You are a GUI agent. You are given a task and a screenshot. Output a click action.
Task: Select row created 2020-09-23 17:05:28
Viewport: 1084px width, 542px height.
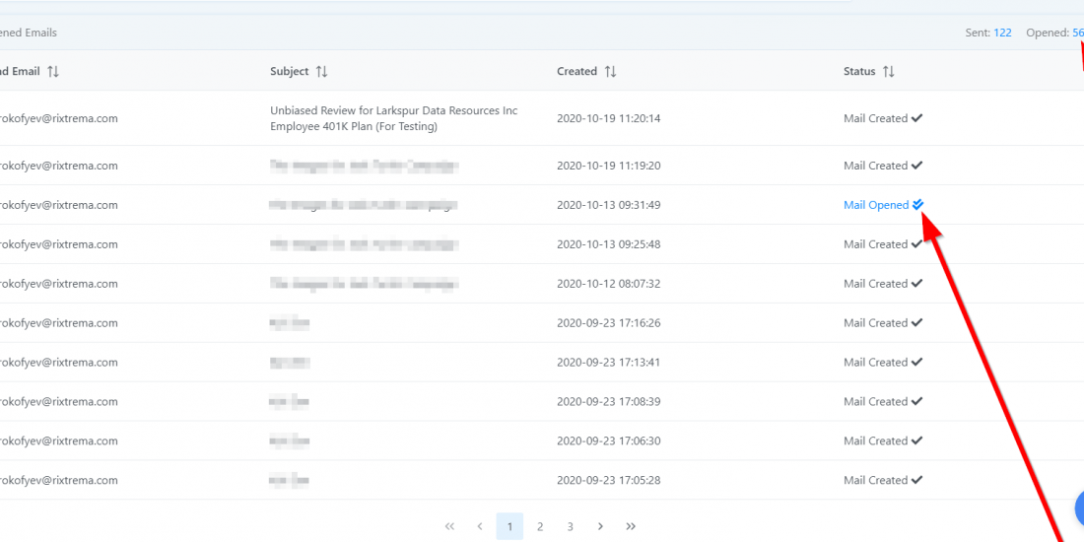(608, 481)
